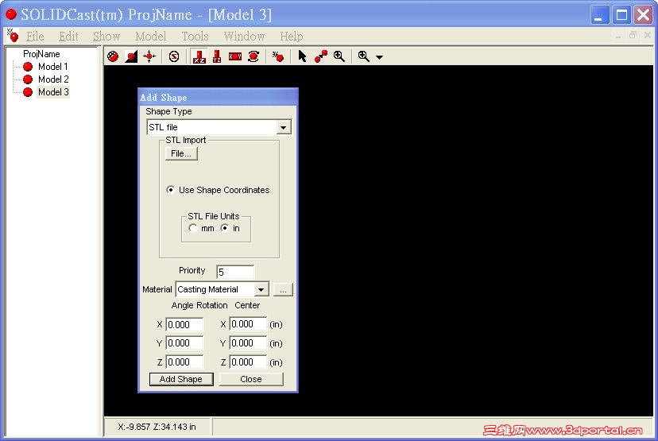The height and width of the screenshot is (441, 658).
Task: Select the XZ view icon
Action: pos(199,56)
